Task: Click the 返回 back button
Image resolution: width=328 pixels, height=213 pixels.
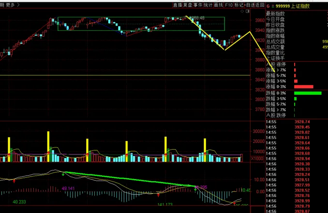Action: (260, 5)
